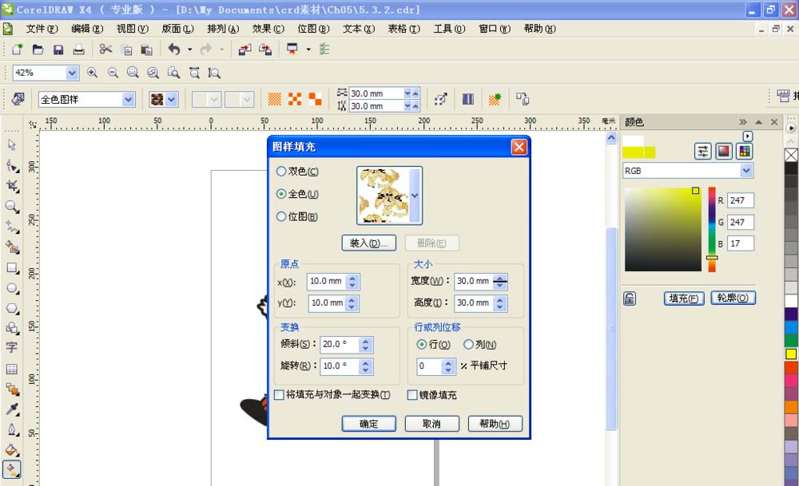799x486 pixels.
Task: Enable the 镜像填充 checkbox
Action: coord(412,395)
